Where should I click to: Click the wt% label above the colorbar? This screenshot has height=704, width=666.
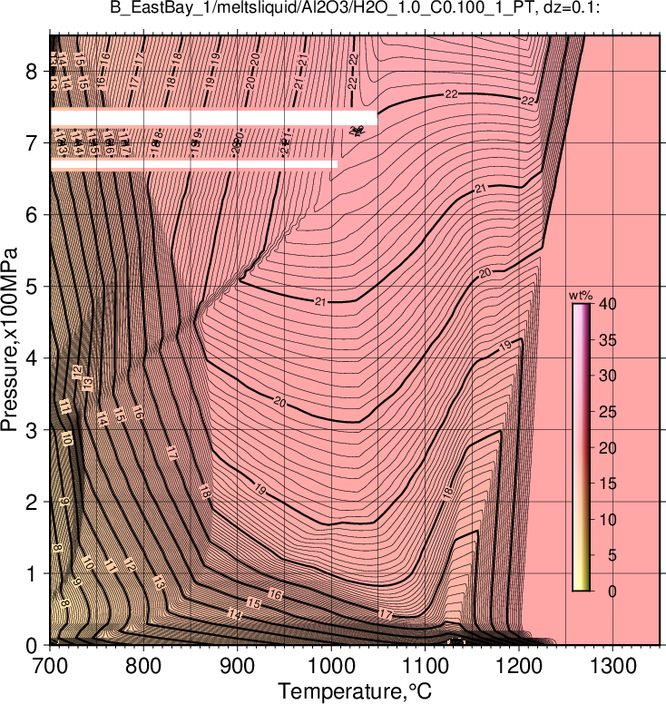click(581, 296)
